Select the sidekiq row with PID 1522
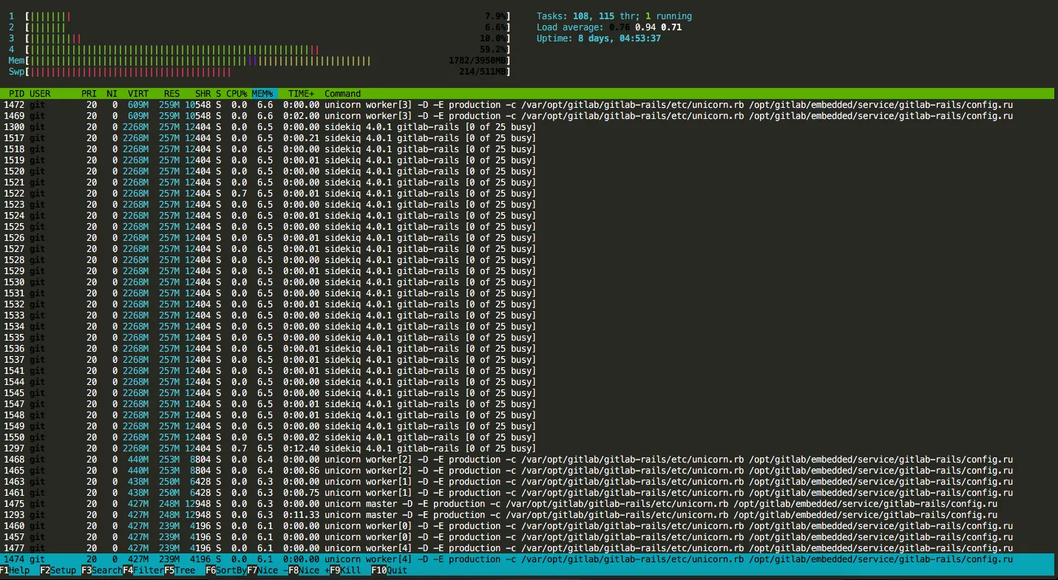1058x580 pixels. [529, 194]
